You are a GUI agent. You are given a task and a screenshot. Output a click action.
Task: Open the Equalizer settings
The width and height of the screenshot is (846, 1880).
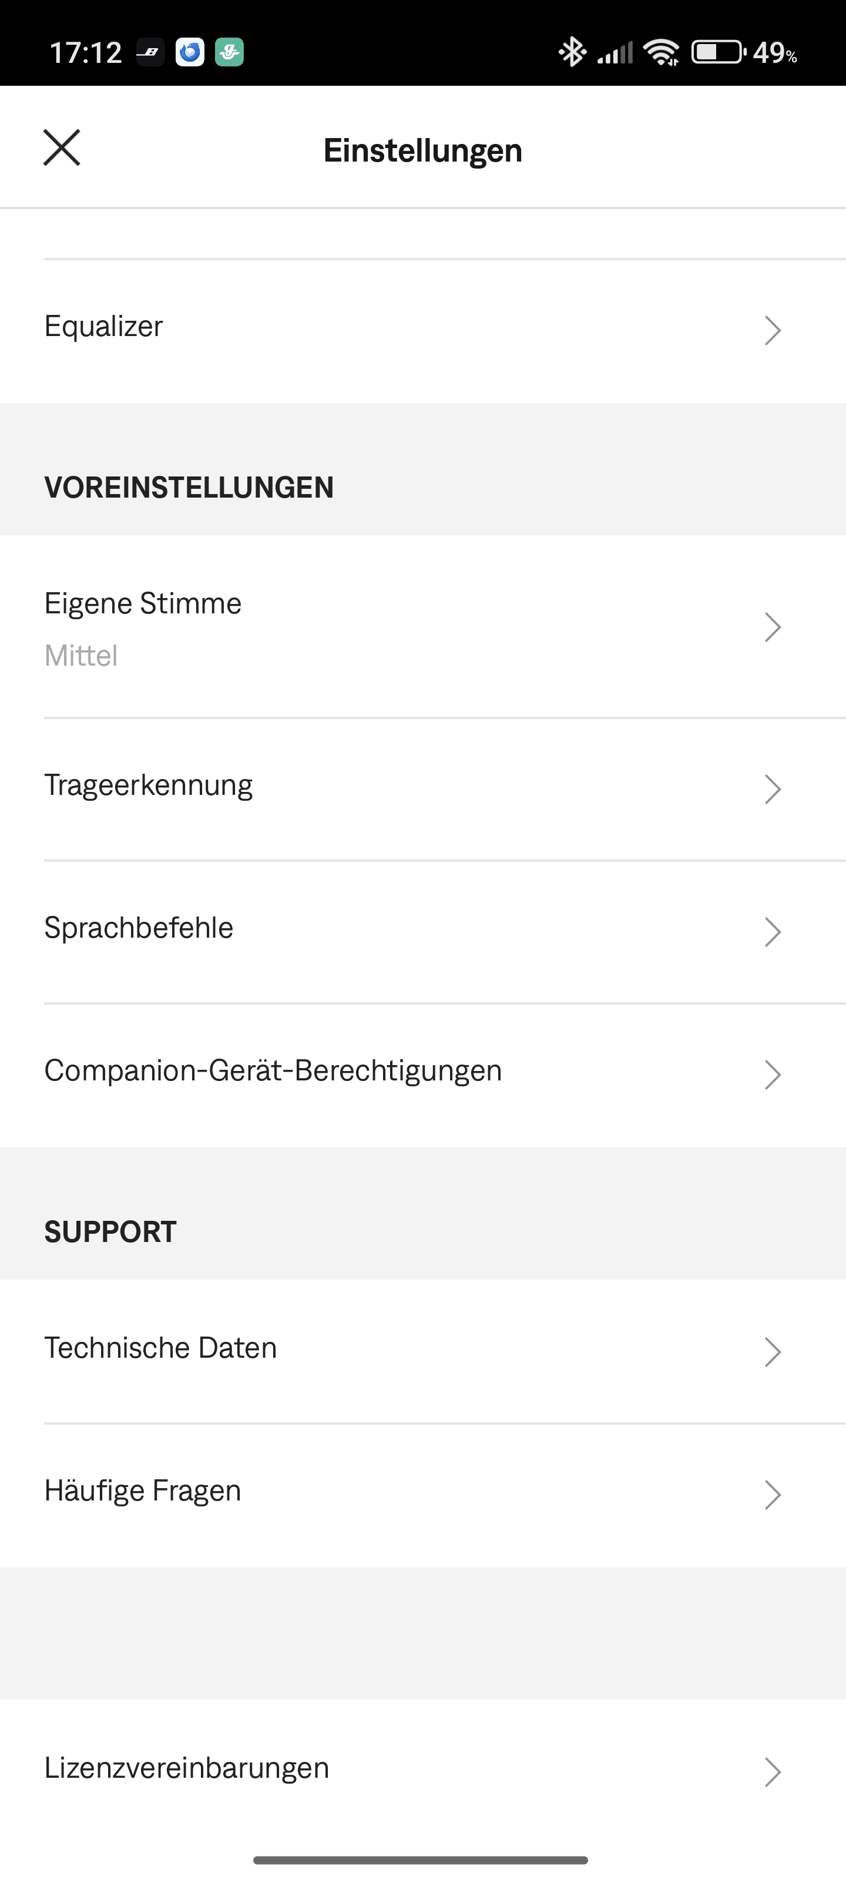pos(103,326)
